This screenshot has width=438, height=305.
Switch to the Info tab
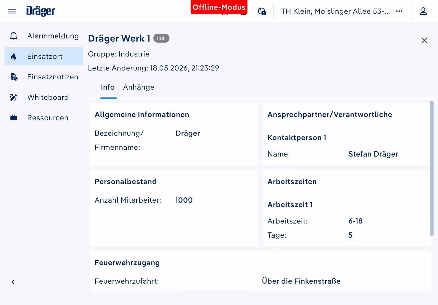108,87
